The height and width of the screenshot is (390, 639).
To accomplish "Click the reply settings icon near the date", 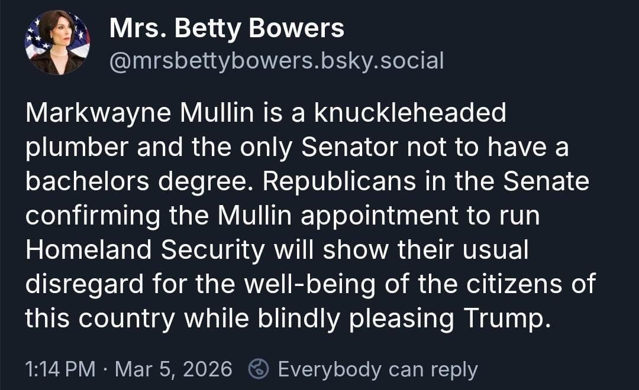I will [257, 369].
